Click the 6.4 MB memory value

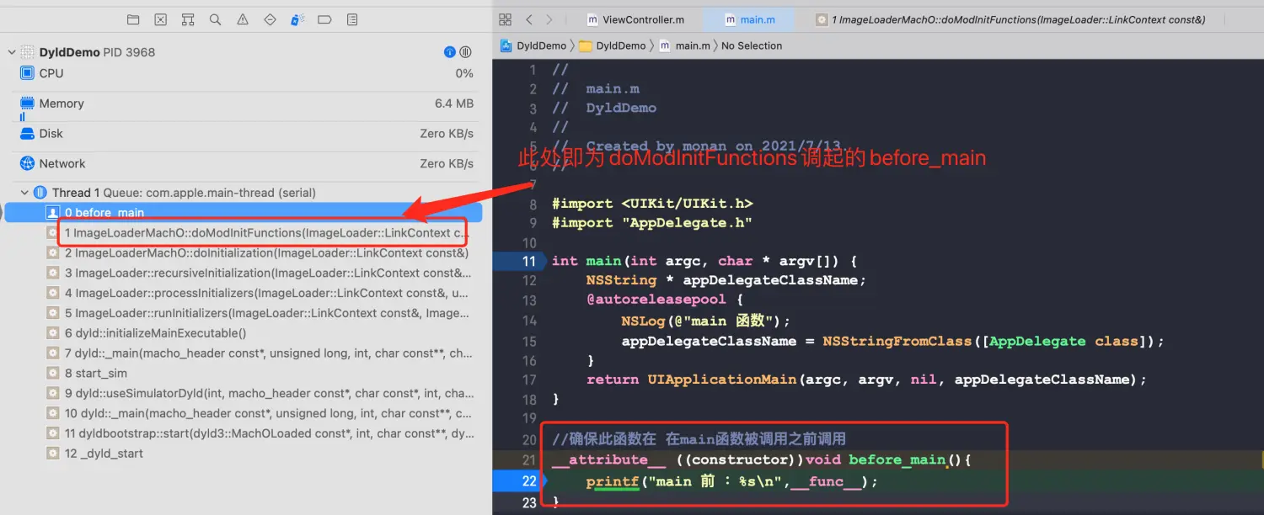pos(454,104)
